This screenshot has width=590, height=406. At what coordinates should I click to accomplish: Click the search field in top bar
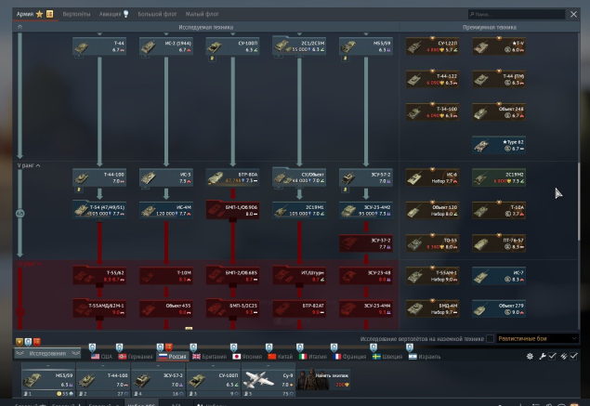[x=516, y=15]
